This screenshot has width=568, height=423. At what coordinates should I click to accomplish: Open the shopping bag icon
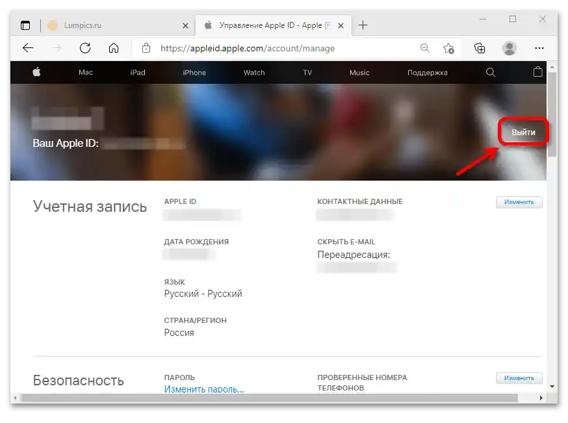(538, 71)
